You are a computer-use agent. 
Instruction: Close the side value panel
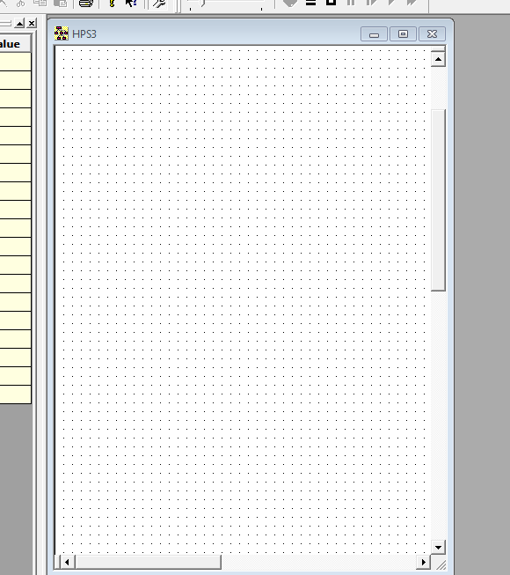(32, 23)
